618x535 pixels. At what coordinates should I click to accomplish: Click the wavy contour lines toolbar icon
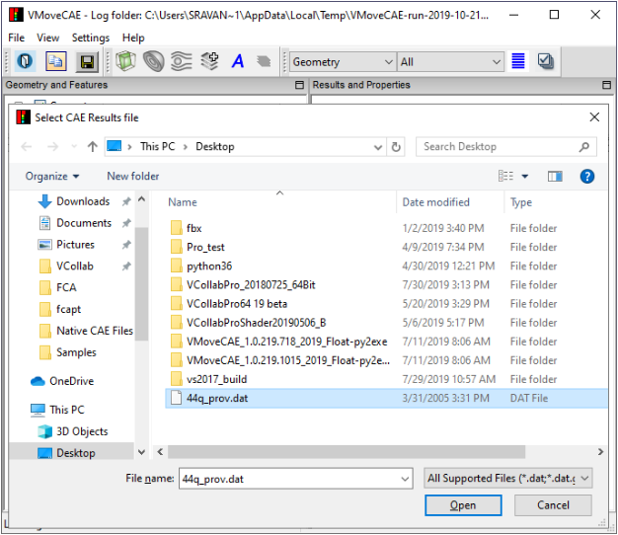coord(182,61)
